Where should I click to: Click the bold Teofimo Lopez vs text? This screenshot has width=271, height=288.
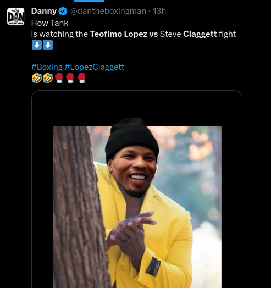click(124, 34)
